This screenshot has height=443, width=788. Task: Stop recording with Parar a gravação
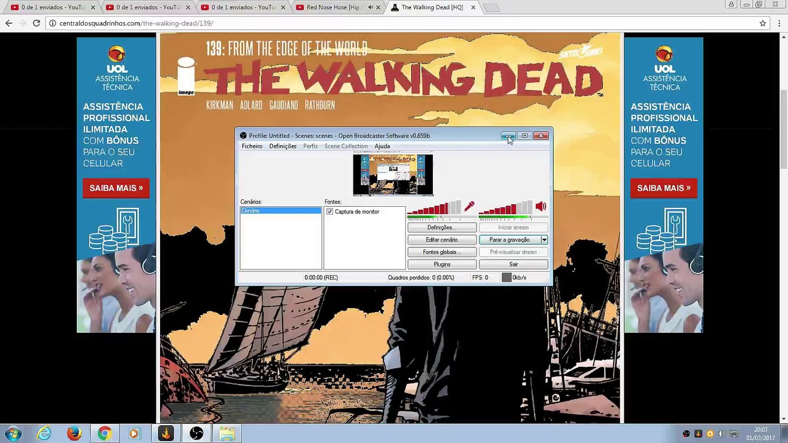(509, 240)
